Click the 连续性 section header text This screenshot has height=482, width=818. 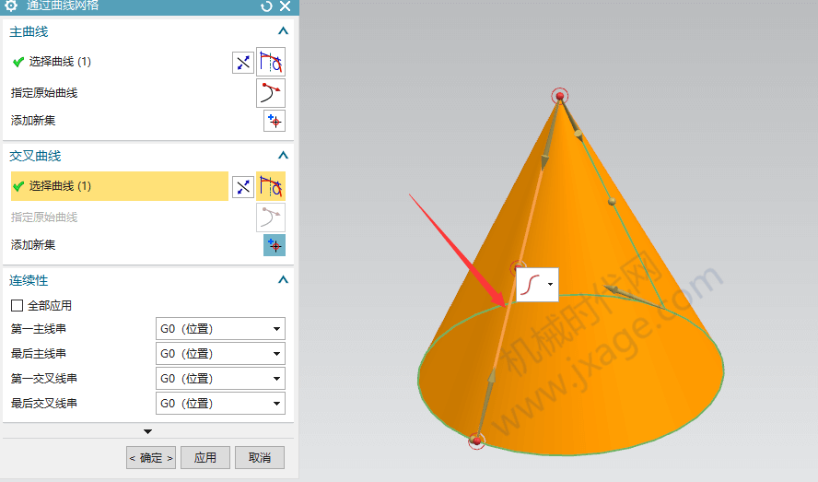[x=29, y=280]
